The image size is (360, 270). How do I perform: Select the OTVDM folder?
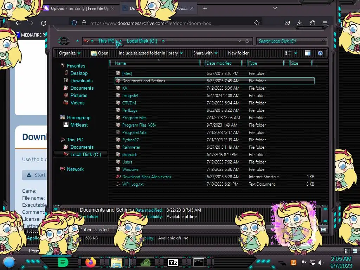point(129,103)
